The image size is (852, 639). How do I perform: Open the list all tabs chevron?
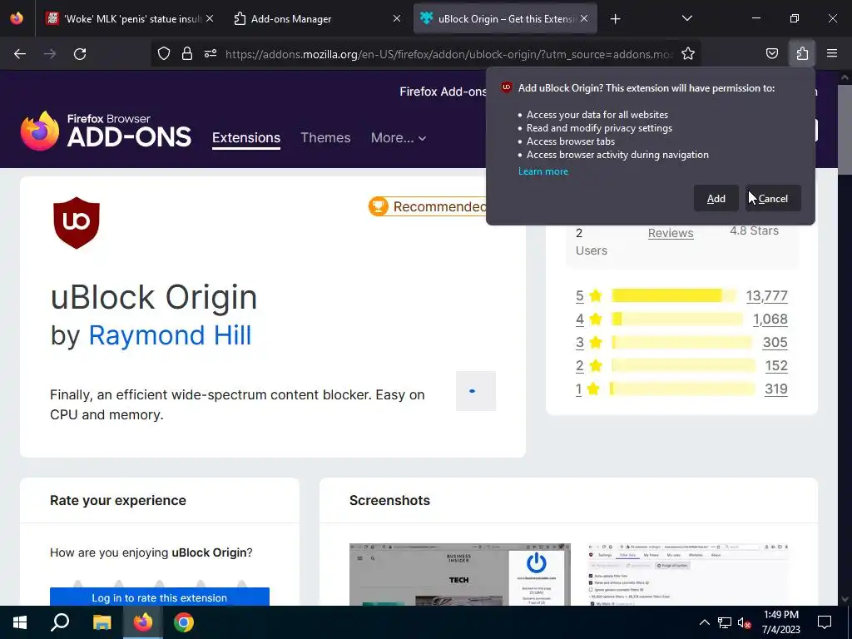click(x=686, y=19)
